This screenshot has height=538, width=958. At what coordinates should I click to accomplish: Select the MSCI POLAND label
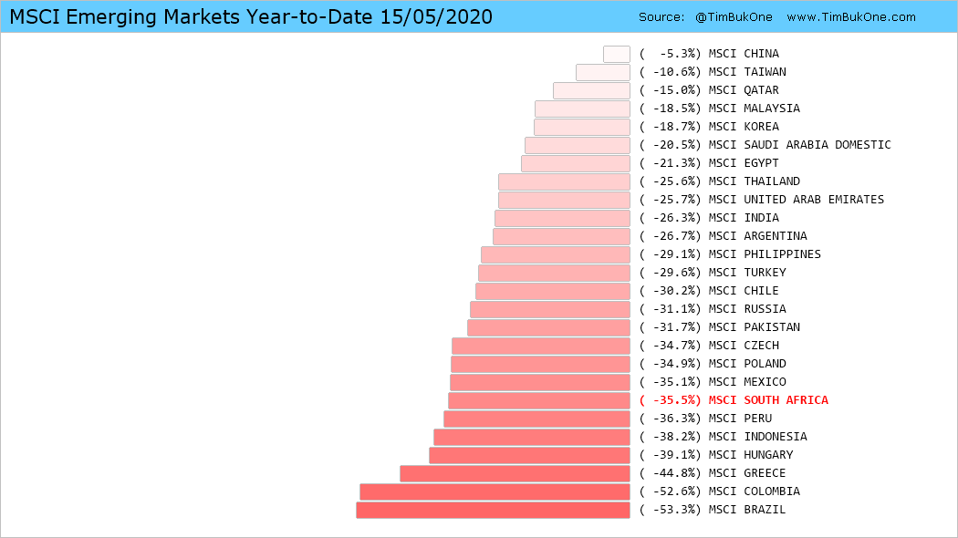[x=747, y=364]
